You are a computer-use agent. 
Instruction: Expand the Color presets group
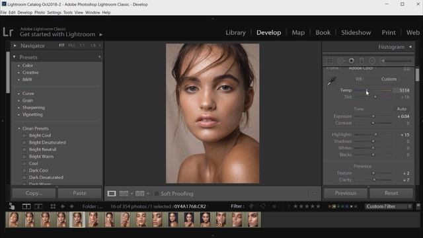(19, 65)
